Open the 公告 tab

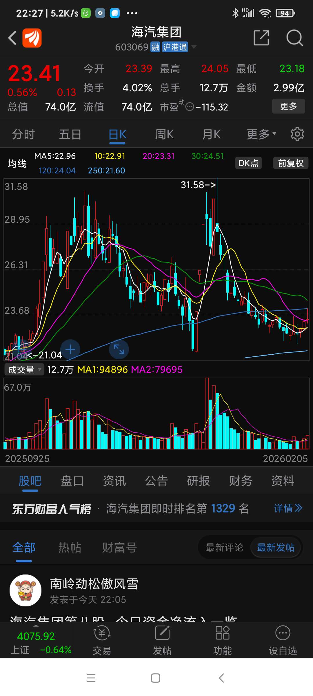pyautogui.click(x=156, y=481)
